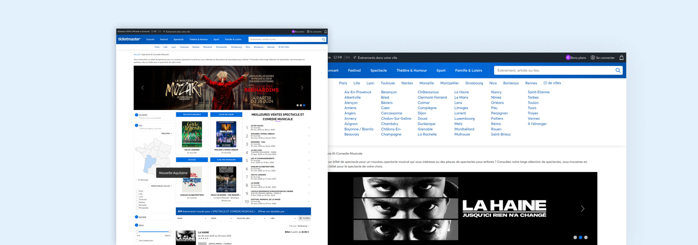Viewport: 698px width, 245px height.
Task: Open Saint-Etienne city link
Action: point(538,92)
